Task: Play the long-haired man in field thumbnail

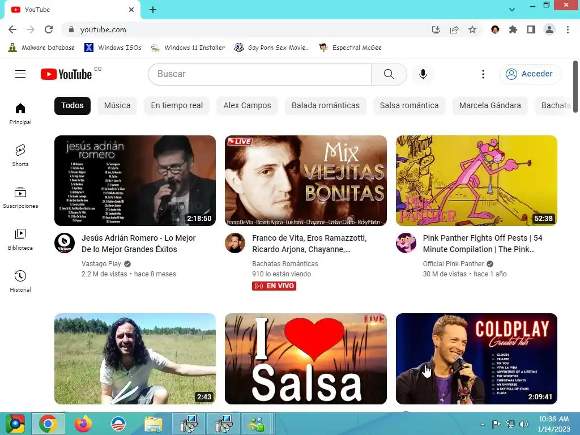Action: coord(135,359)
